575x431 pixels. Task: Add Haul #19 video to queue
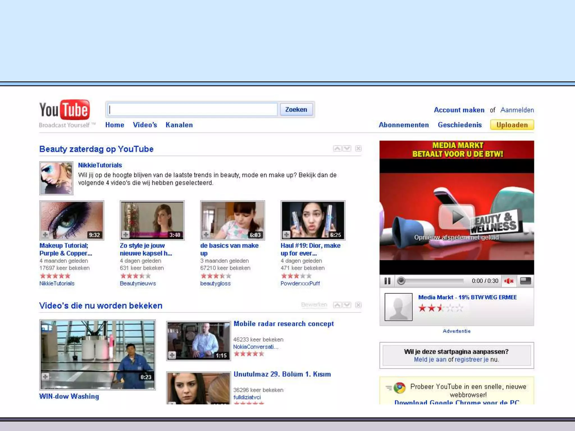(x=286, y=235)
